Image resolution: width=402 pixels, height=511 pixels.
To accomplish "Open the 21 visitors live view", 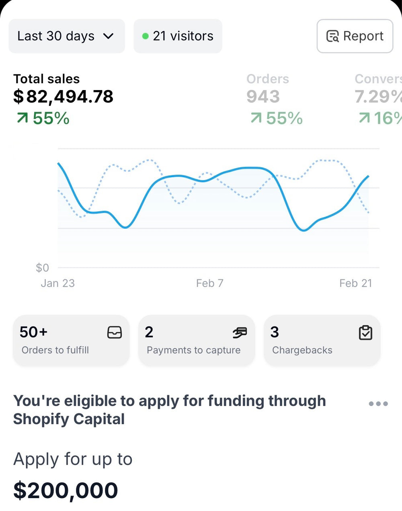I will (x=178, y=36).
